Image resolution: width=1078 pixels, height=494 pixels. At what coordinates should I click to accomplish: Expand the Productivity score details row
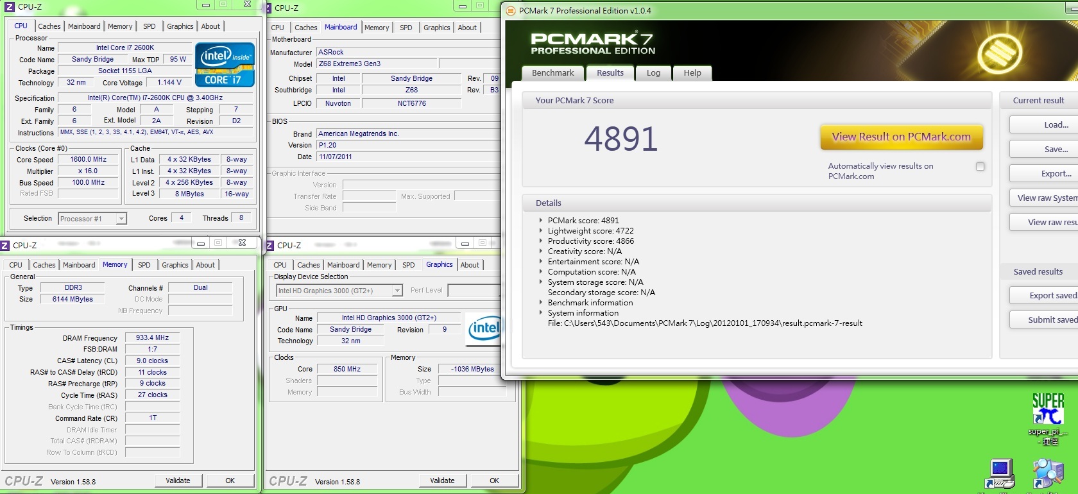[540, 241]
